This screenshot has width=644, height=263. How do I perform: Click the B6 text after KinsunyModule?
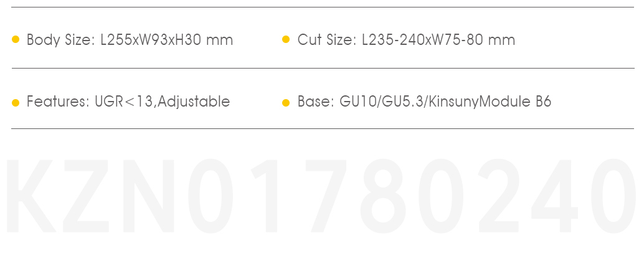pos(543,102)
